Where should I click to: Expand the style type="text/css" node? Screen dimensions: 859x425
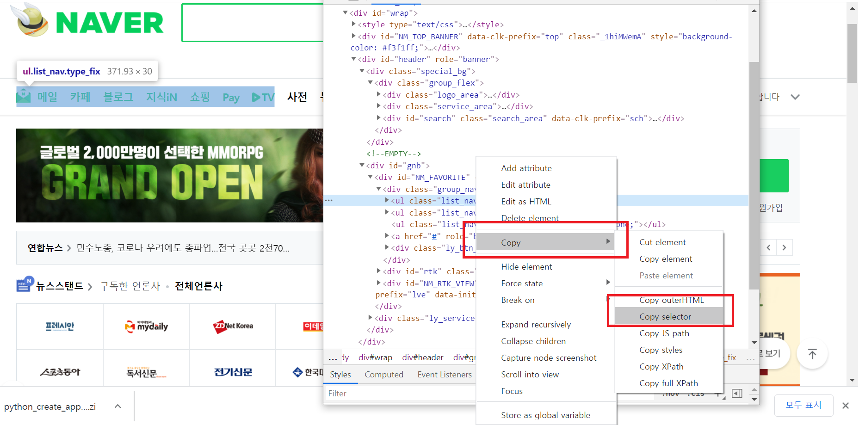(x=353, y=24)
